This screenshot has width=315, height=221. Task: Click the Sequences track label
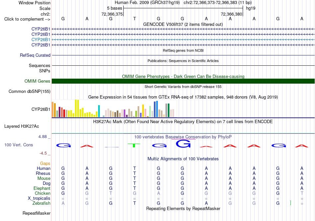click(x=39, y=66)
